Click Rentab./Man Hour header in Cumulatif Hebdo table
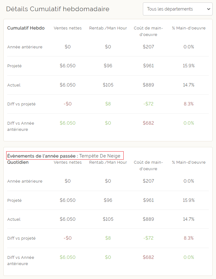The image size is (216, 279). point(108,28)
